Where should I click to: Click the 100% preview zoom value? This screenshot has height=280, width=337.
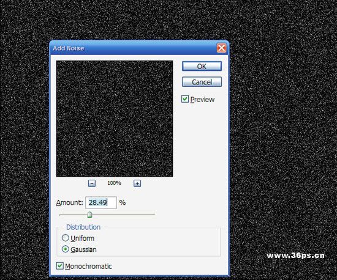click(x=114, y=183)
